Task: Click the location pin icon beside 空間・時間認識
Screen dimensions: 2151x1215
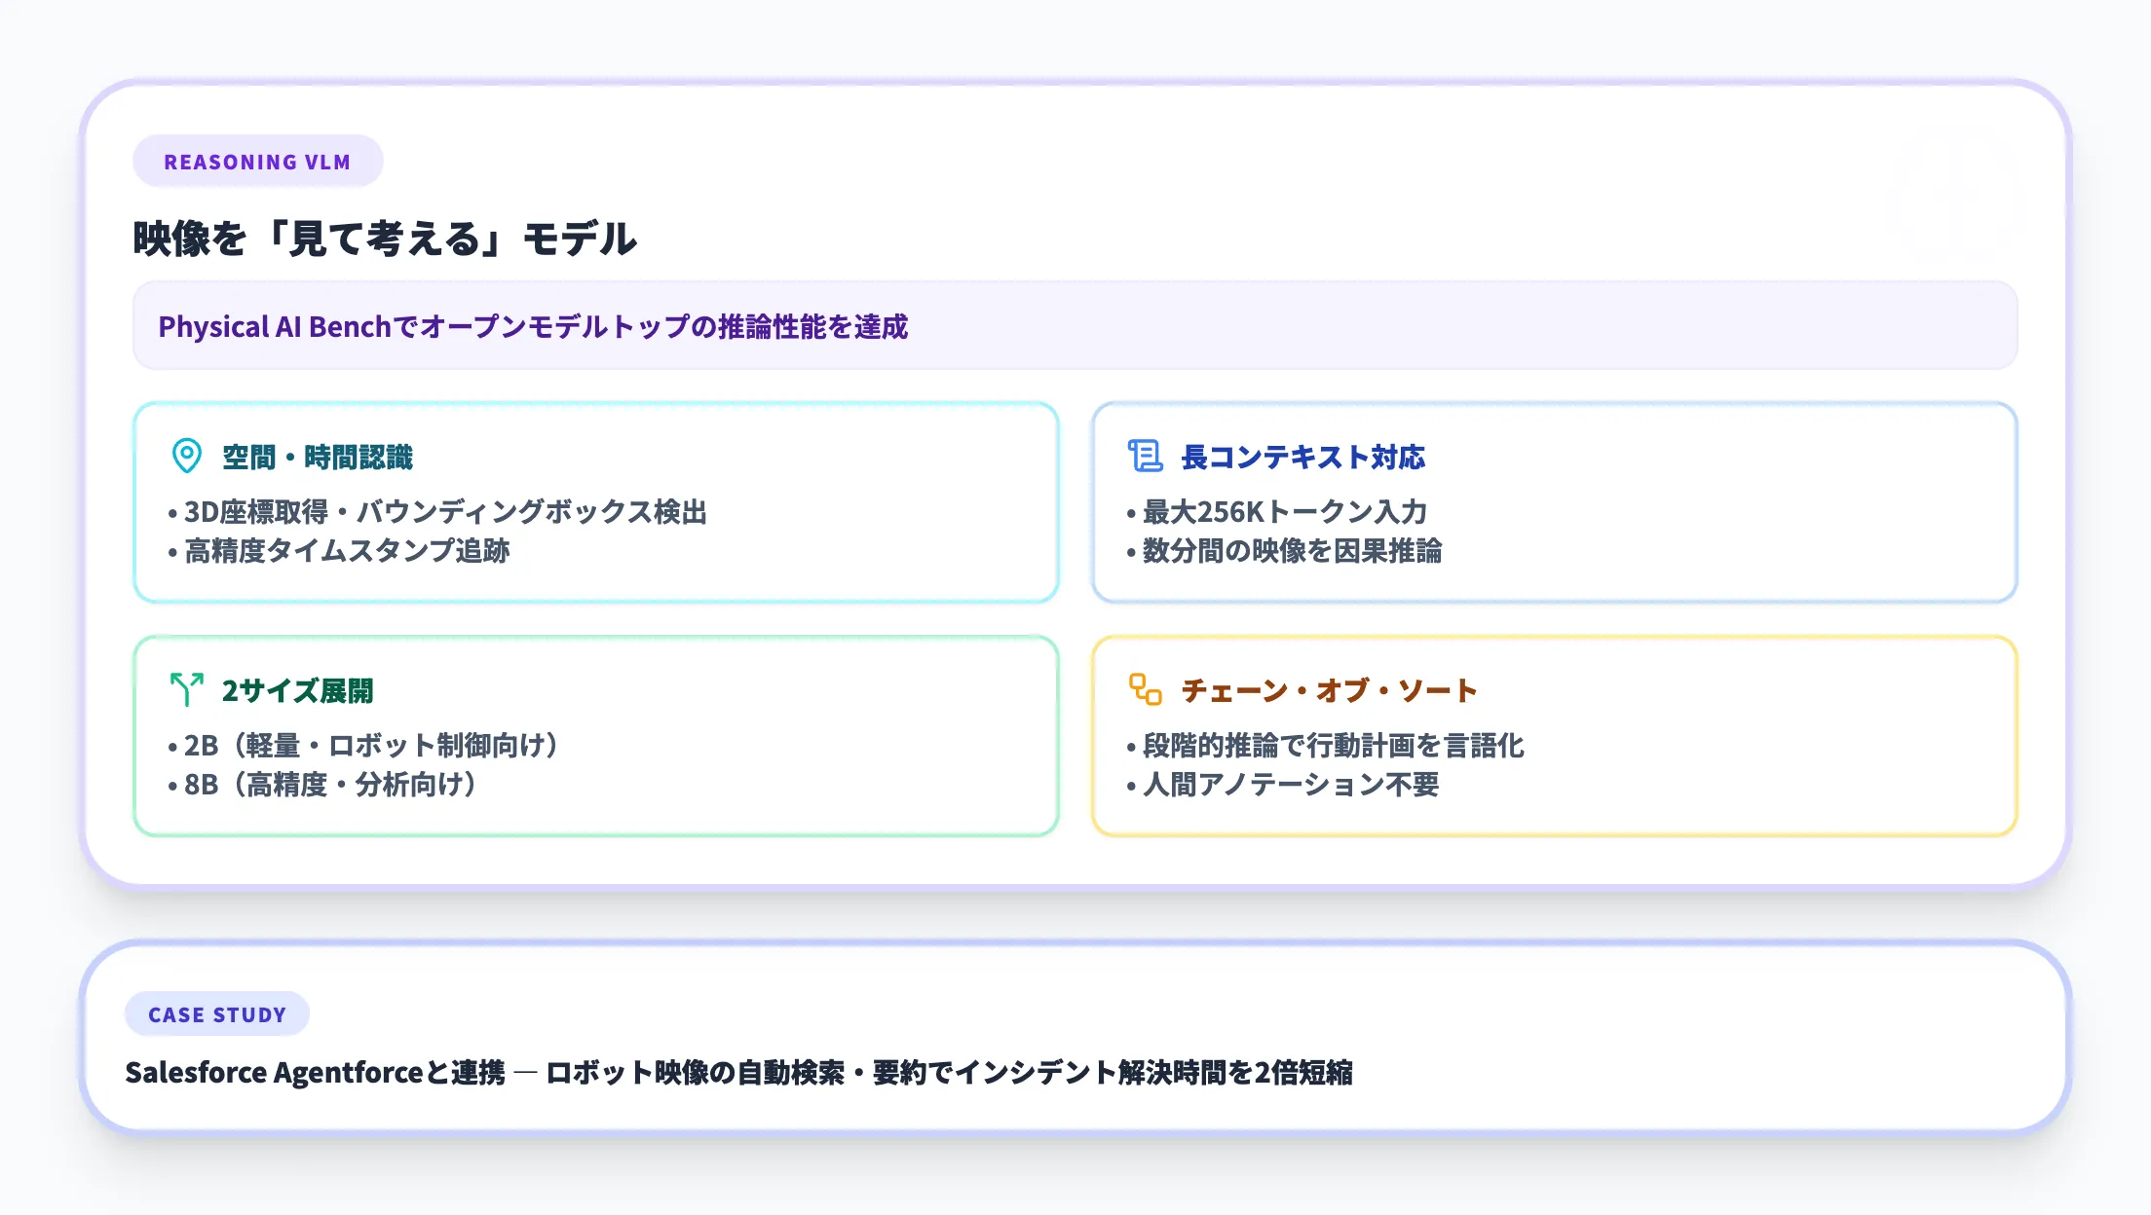Action: pyautogui.click(x=186, y=456)
